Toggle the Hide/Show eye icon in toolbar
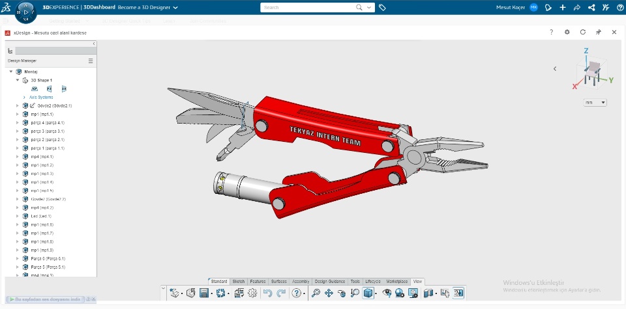626x309 pixels. (387, 293)
